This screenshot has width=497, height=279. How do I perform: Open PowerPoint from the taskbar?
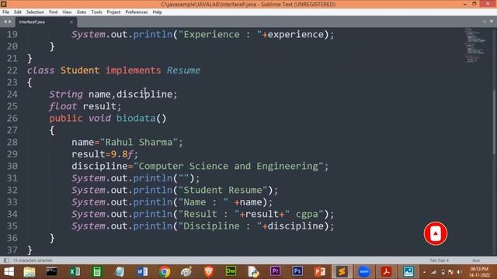(x=319, y=271)
